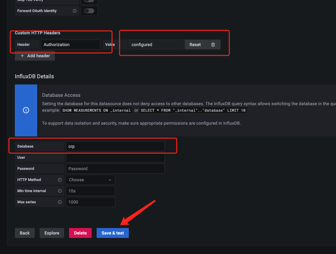Click the Min time interval info icon
This screenshot has width=336, height=254.
point(60,191)
